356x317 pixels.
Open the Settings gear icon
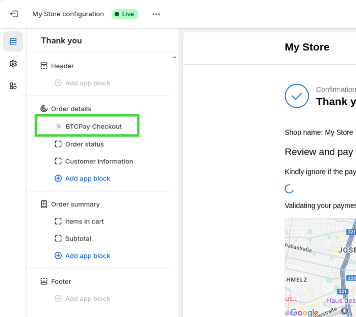pos(13,64)
